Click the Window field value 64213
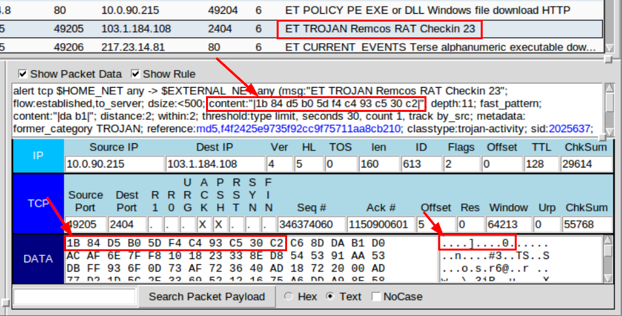622x316 pixels. point(509,224)
